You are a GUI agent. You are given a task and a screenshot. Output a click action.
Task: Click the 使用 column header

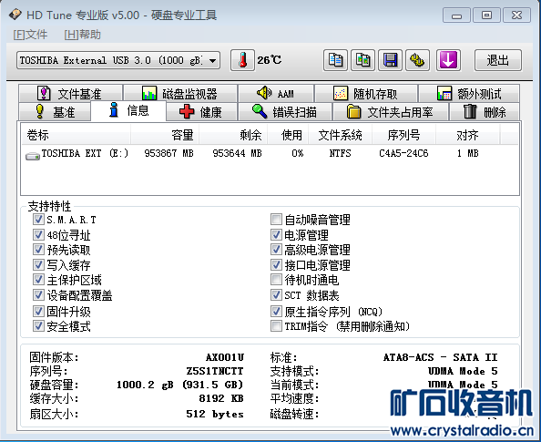click(288, 135)
